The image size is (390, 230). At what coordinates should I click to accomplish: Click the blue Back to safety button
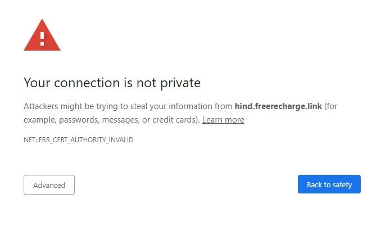(329, 184)
